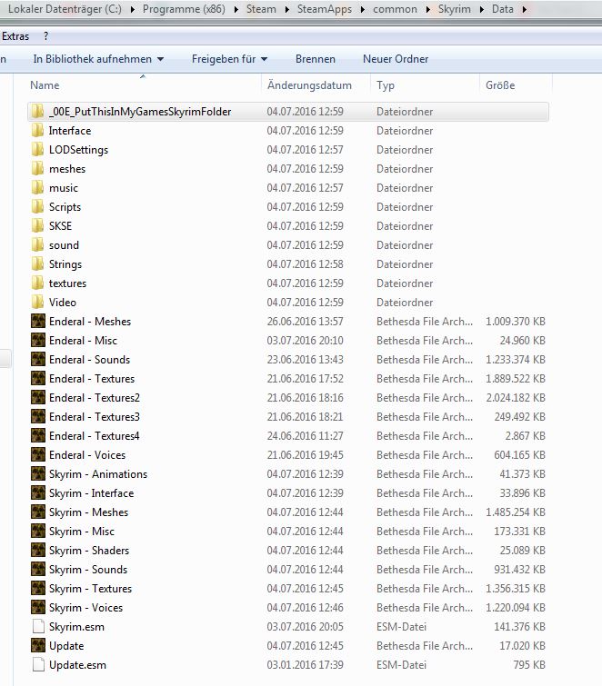Create a folder with Neuer Ordner

point(396,59)
